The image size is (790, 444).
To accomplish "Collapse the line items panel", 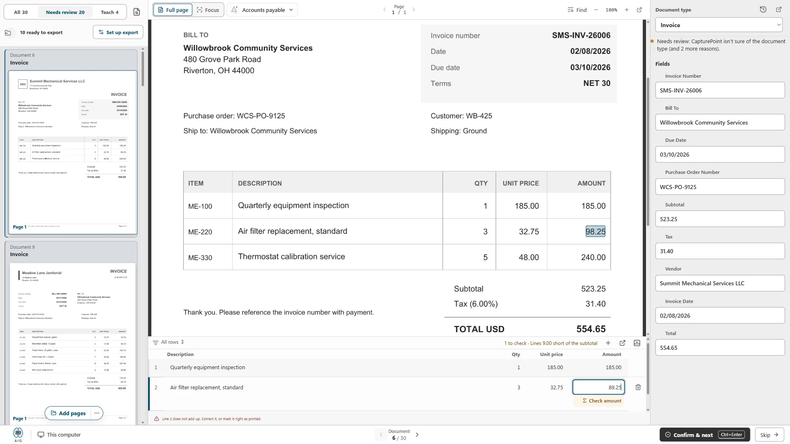I will pyautogui.click(x=637, y=343).
